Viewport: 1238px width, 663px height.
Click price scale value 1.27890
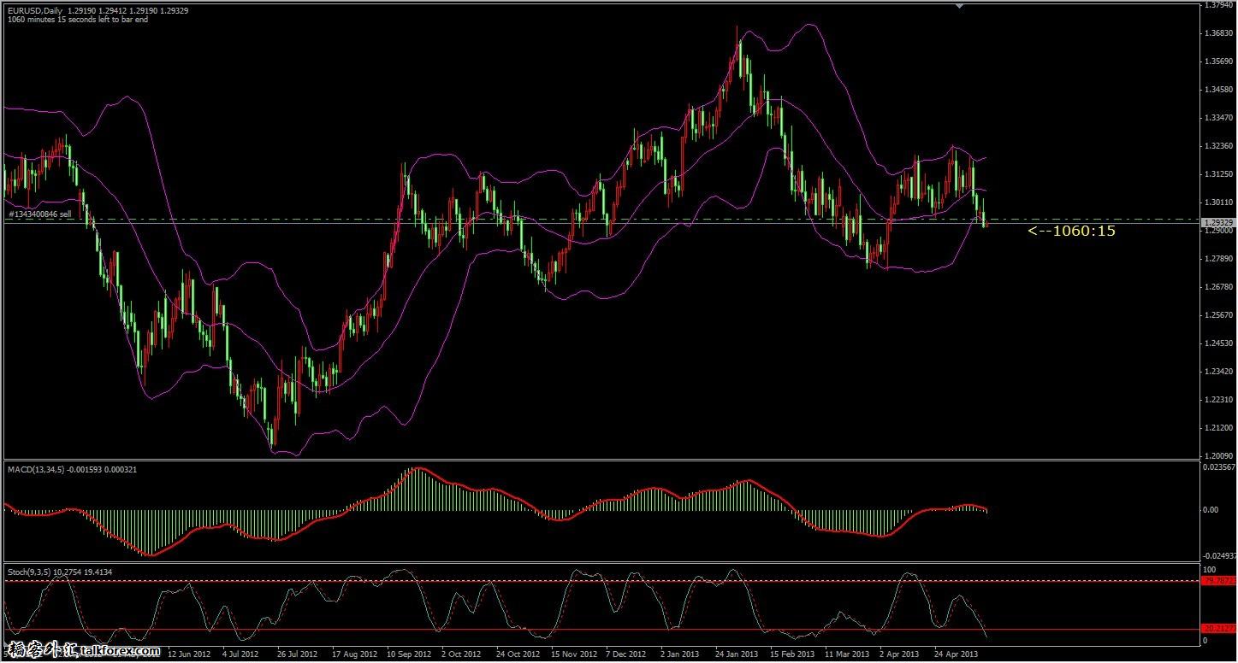coord(1217,259)
